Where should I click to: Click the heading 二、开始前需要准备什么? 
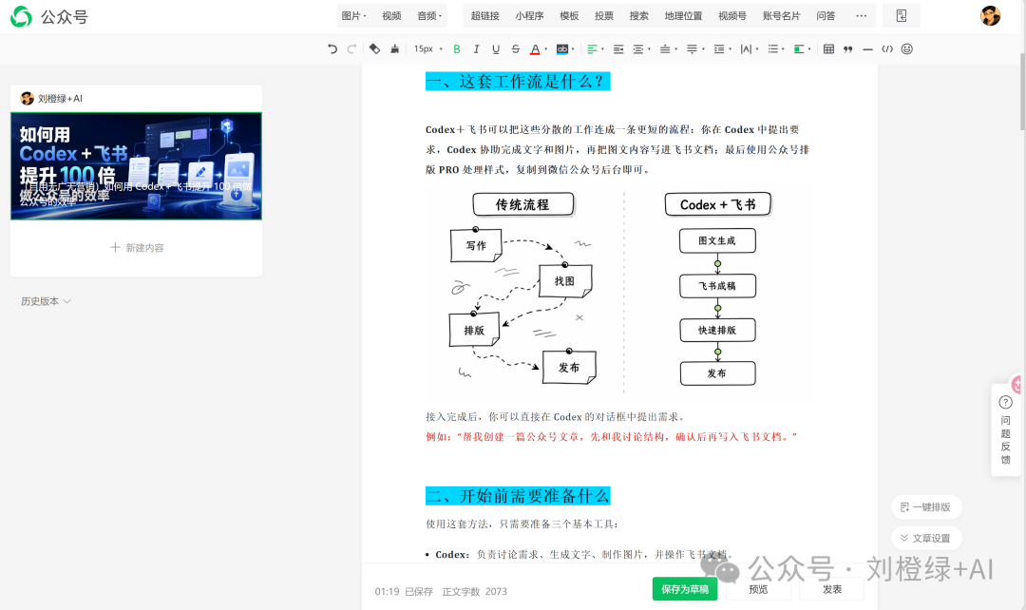point(518,495)
